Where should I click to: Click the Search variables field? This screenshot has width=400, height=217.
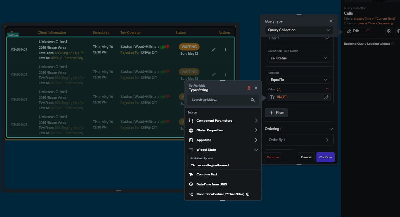[x=223, y=100]
